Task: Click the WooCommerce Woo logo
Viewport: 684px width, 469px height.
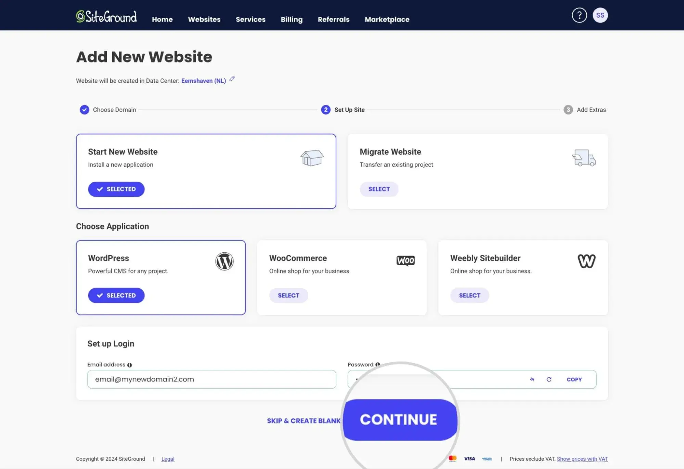Action: (x=405, y=261)
